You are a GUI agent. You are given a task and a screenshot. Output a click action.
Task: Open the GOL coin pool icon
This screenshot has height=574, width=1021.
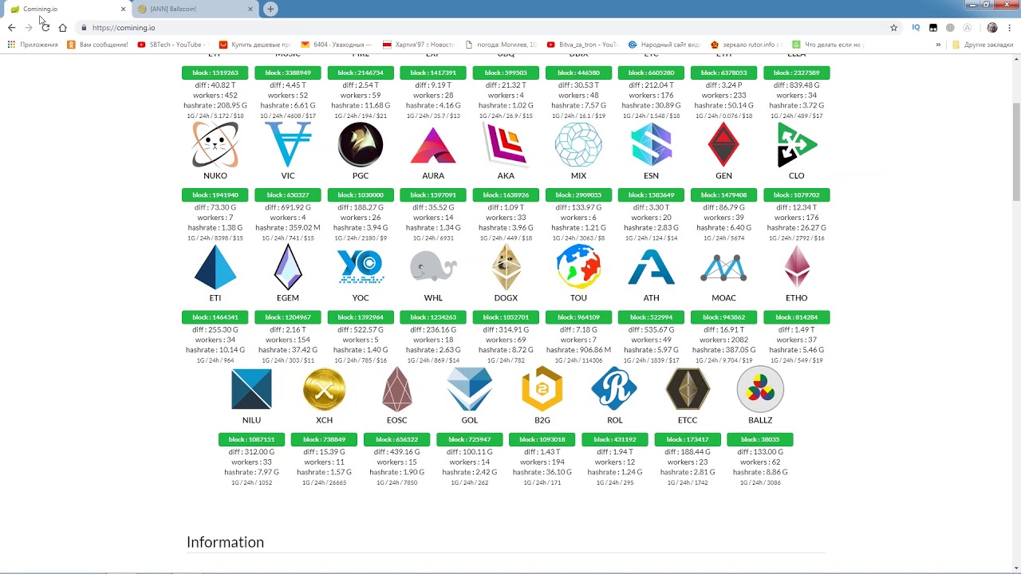(x=469, y=389)
